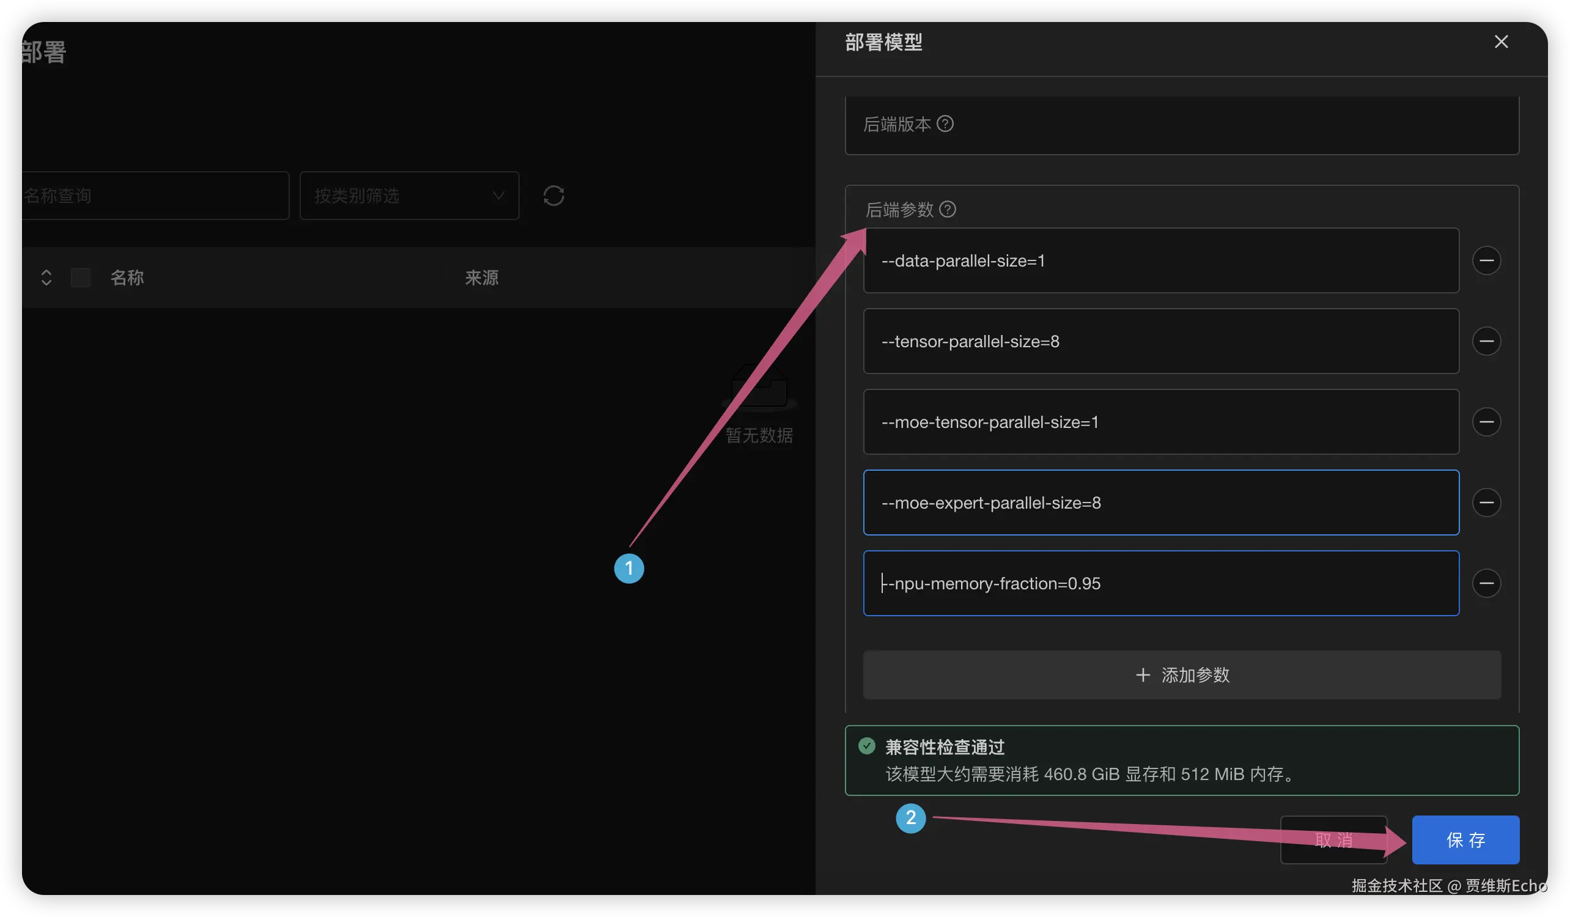Click the 名称 column header
The image size is (1570, 917).
(127, 277)
